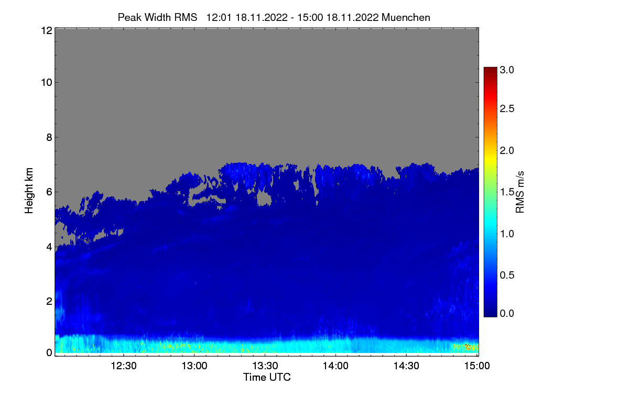
Task: Click the colorbar '0.0' value label
Action: pos(507,313)
